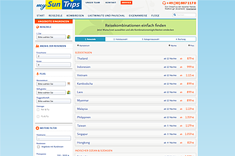
Task: Click the headset phone icon in header
Action: click(x=164, y=3)
